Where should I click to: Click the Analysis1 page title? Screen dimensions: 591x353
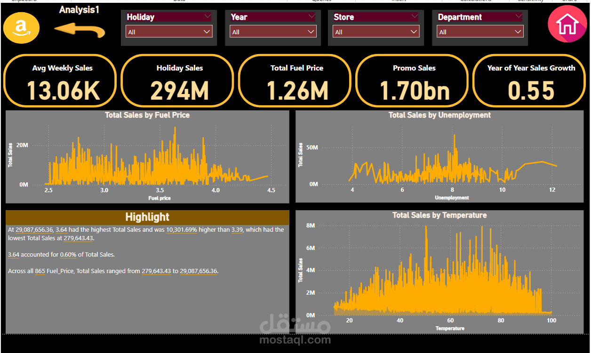point(79,9)
